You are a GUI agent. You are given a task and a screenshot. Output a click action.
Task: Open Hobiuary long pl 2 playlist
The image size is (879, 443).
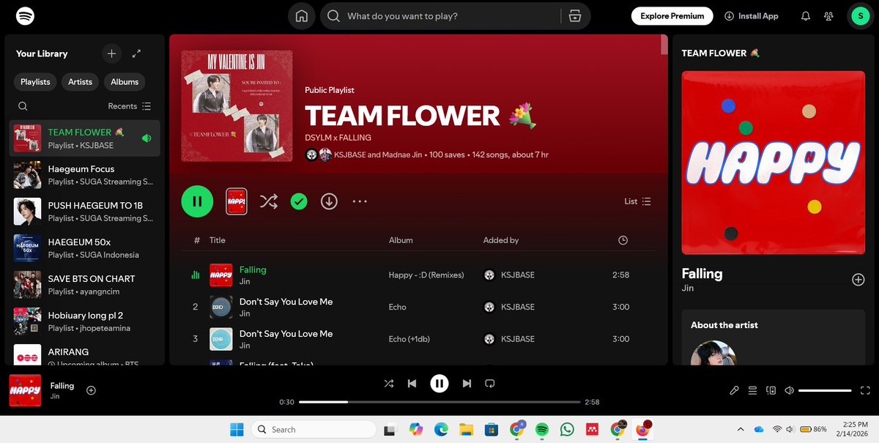pyautogui.click(x=85, y=321)
